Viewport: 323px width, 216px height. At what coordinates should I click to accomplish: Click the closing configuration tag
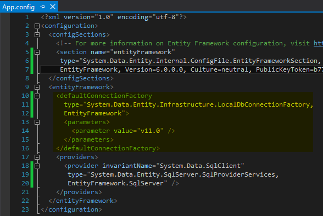pyautogui.click(x=71, y=209)
